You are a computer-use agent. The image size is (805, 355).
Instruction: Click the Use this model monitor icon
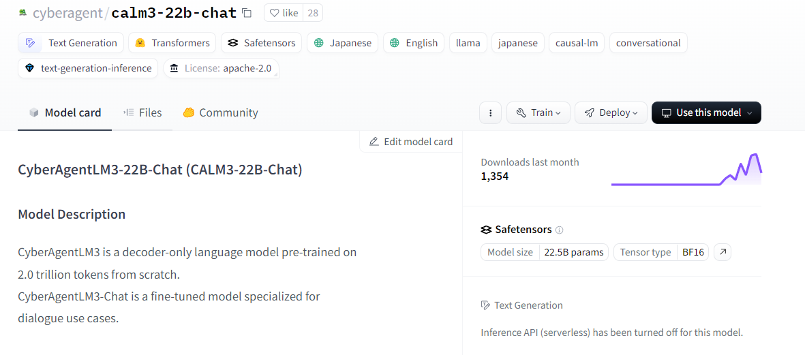[x=667, y=112]
